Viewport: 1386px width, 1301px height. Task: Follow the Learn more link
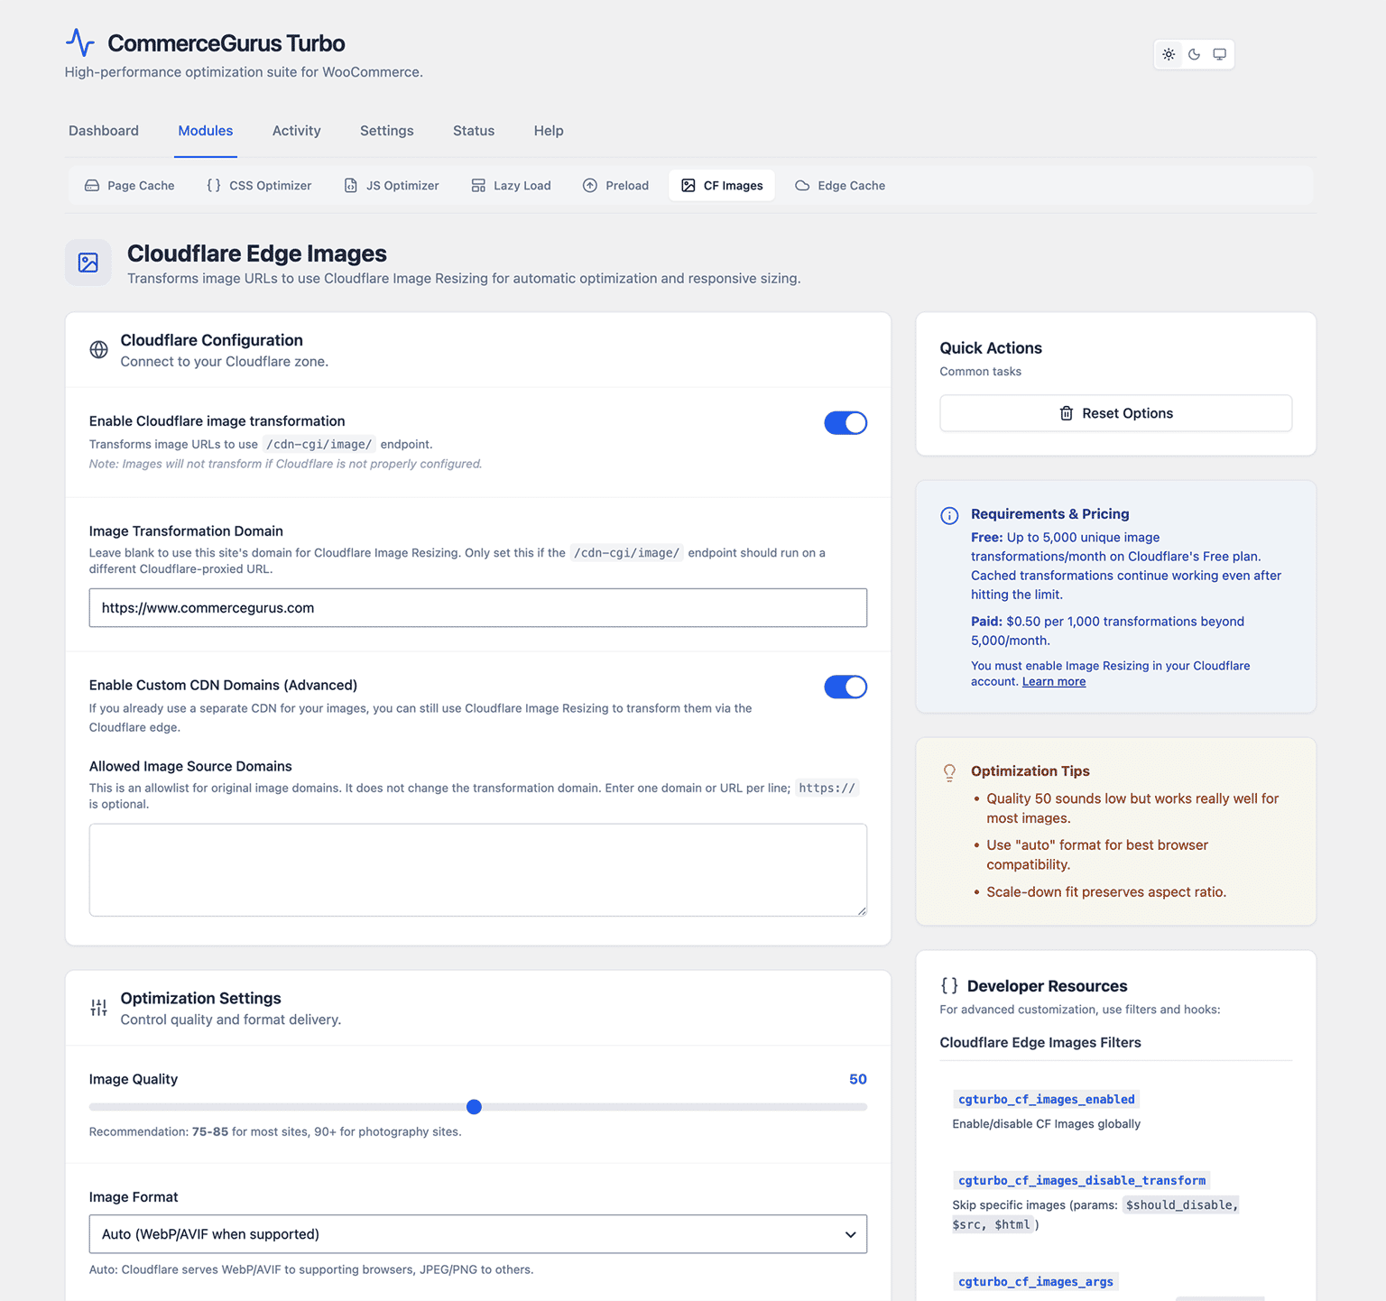1054,682
